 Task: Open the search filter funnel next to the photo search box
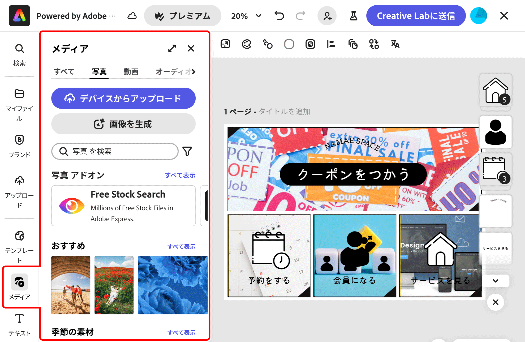pos(187,151)
